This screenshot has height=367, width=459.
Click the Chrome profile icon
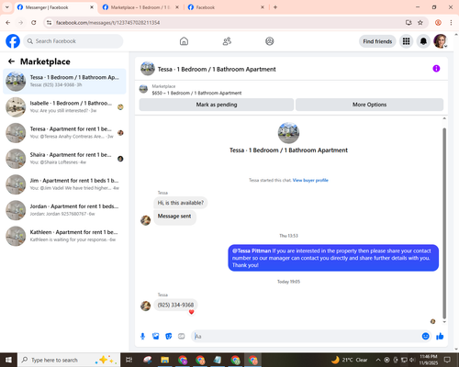pyautogui.click(x=438, y=23)
